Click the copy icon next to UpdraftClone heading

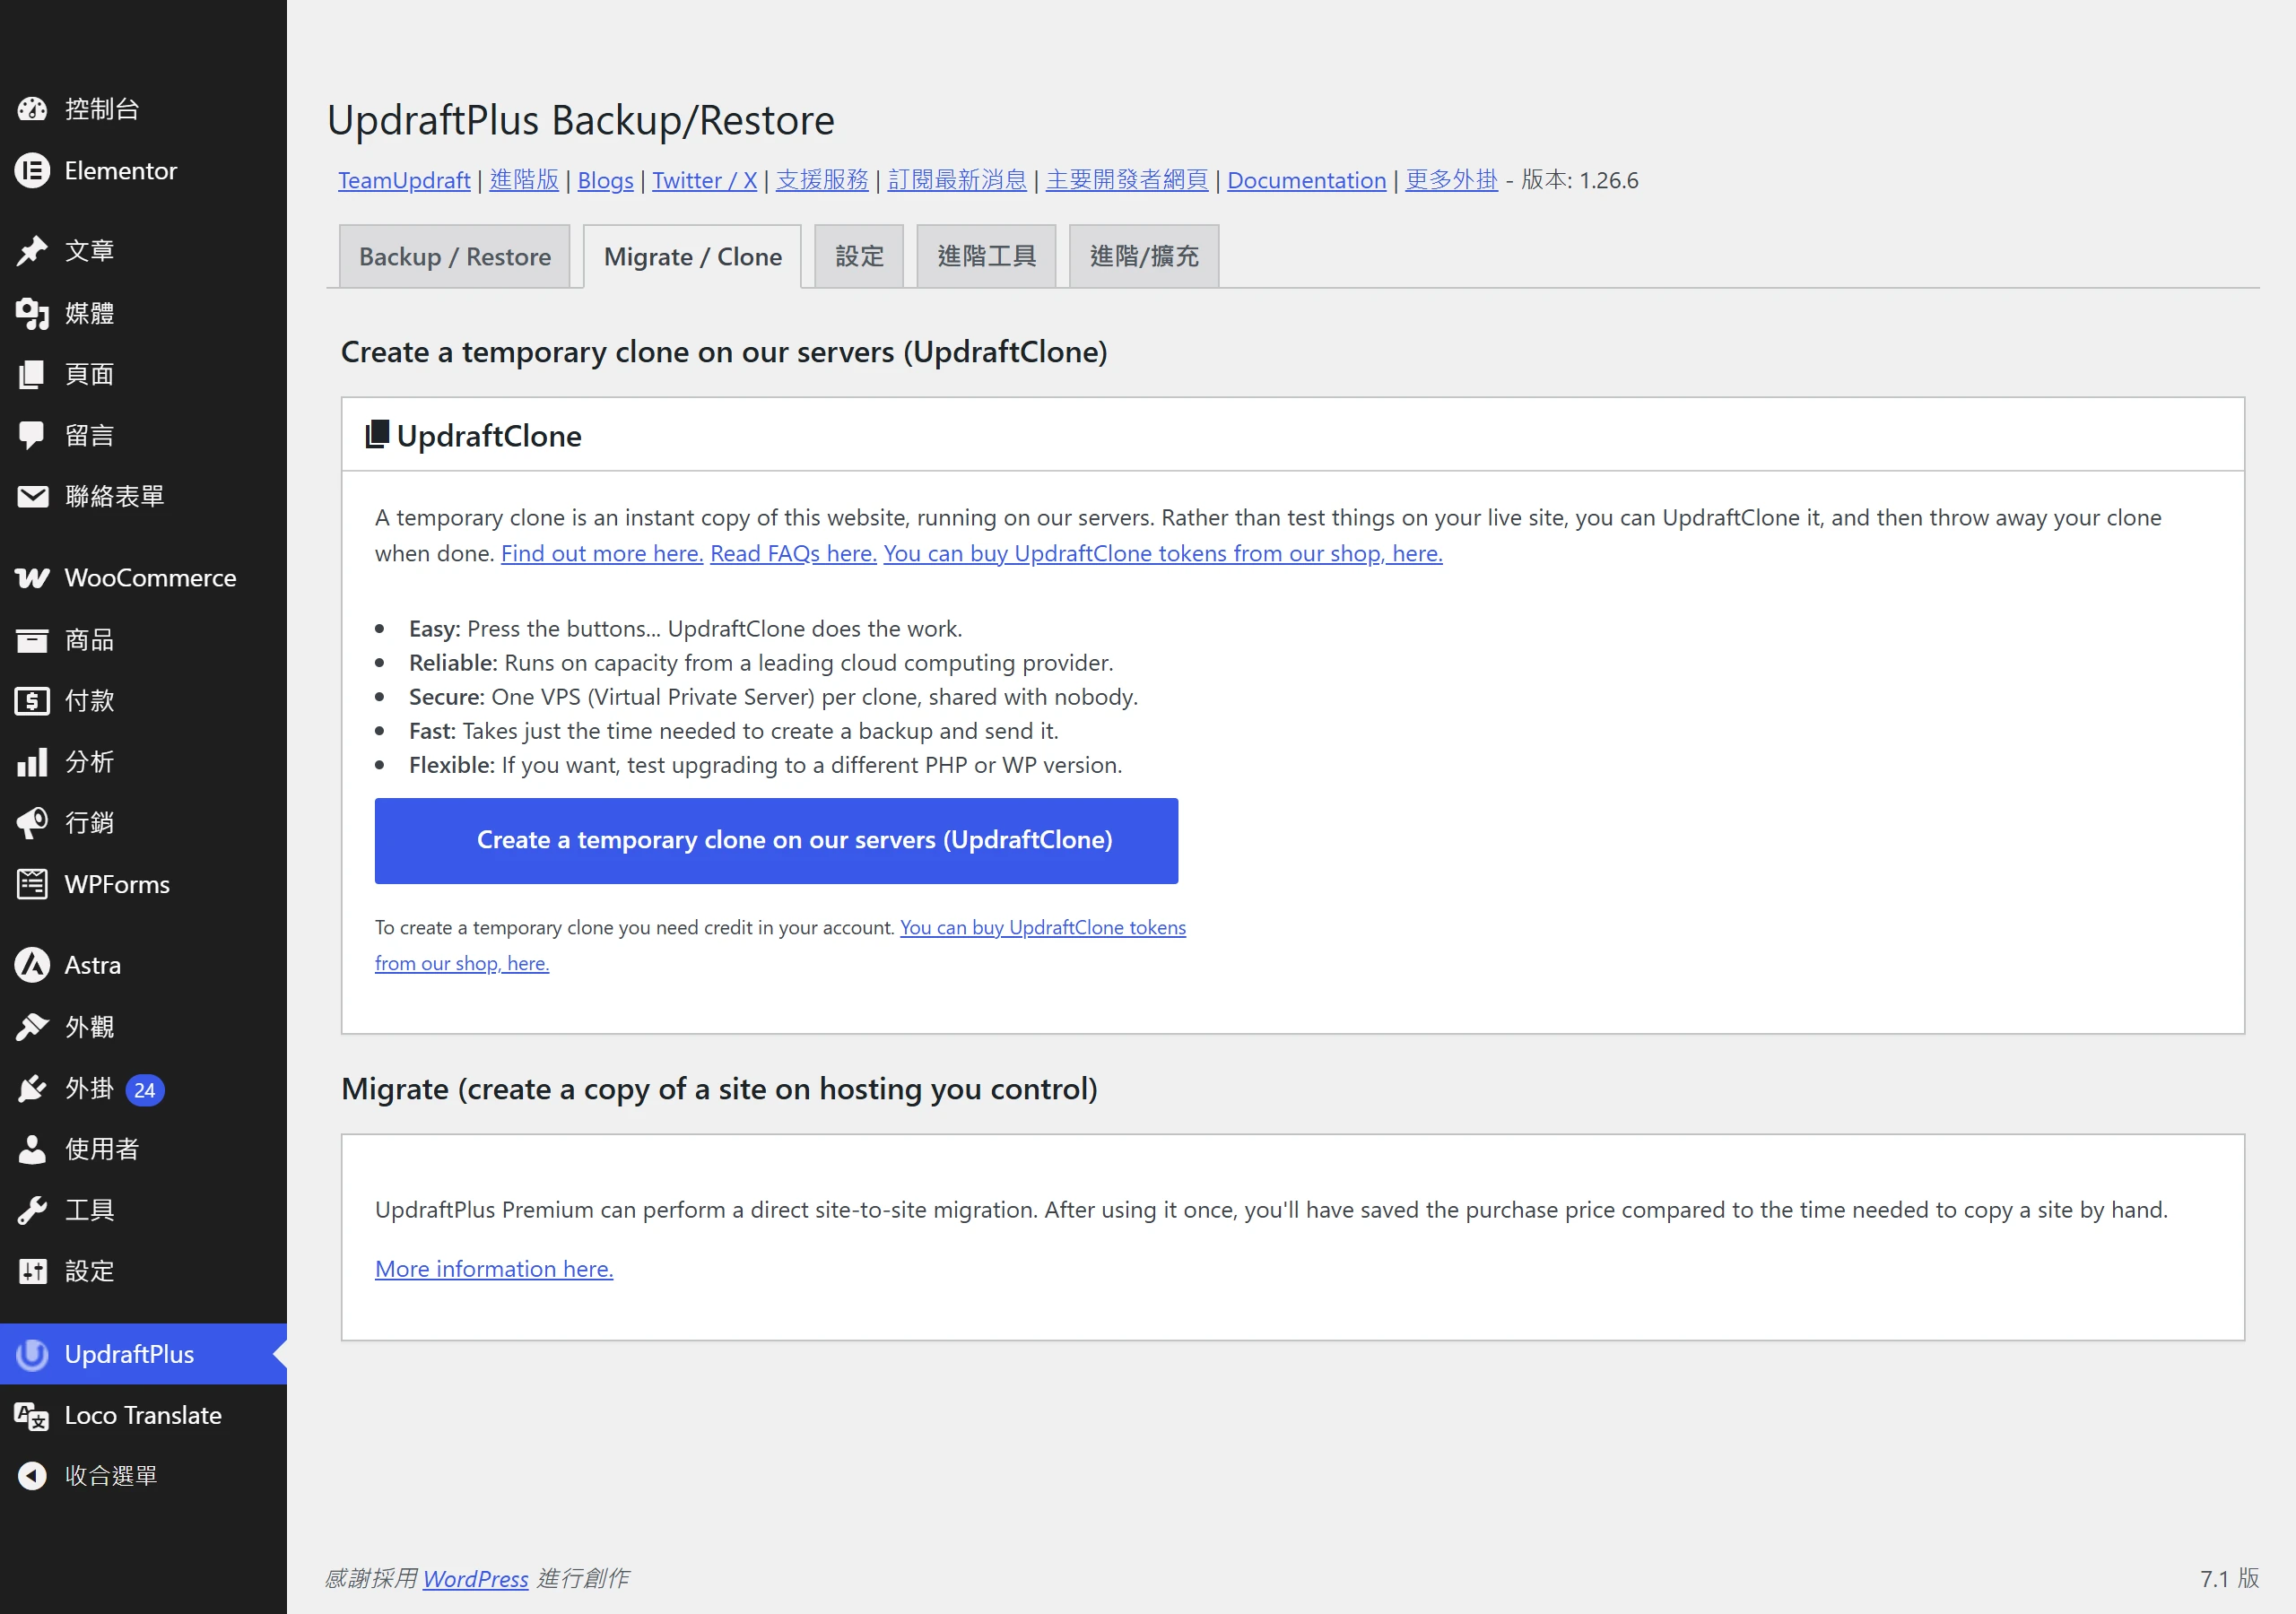(377, 435)
